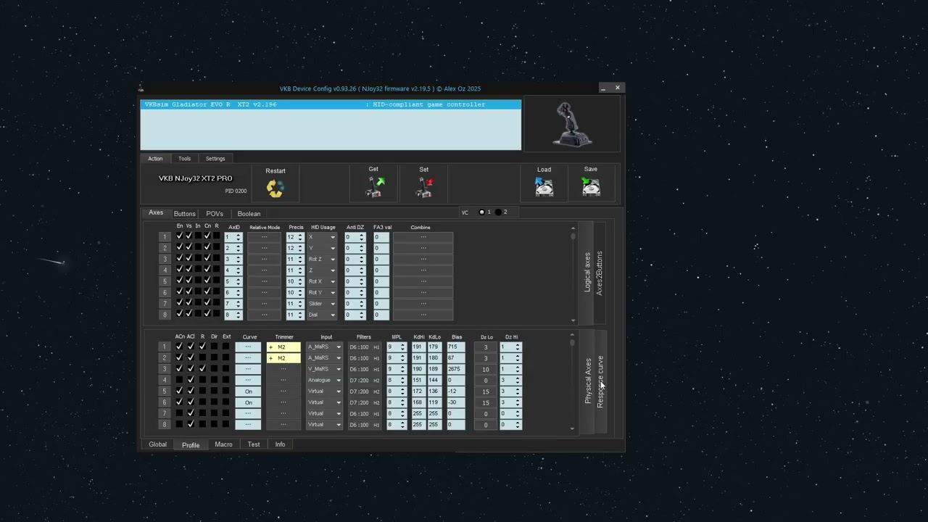Open the Global bottom tab
928x522 pixels.
pos(157,444)
